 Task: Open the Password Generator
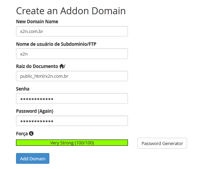[162, 143]
